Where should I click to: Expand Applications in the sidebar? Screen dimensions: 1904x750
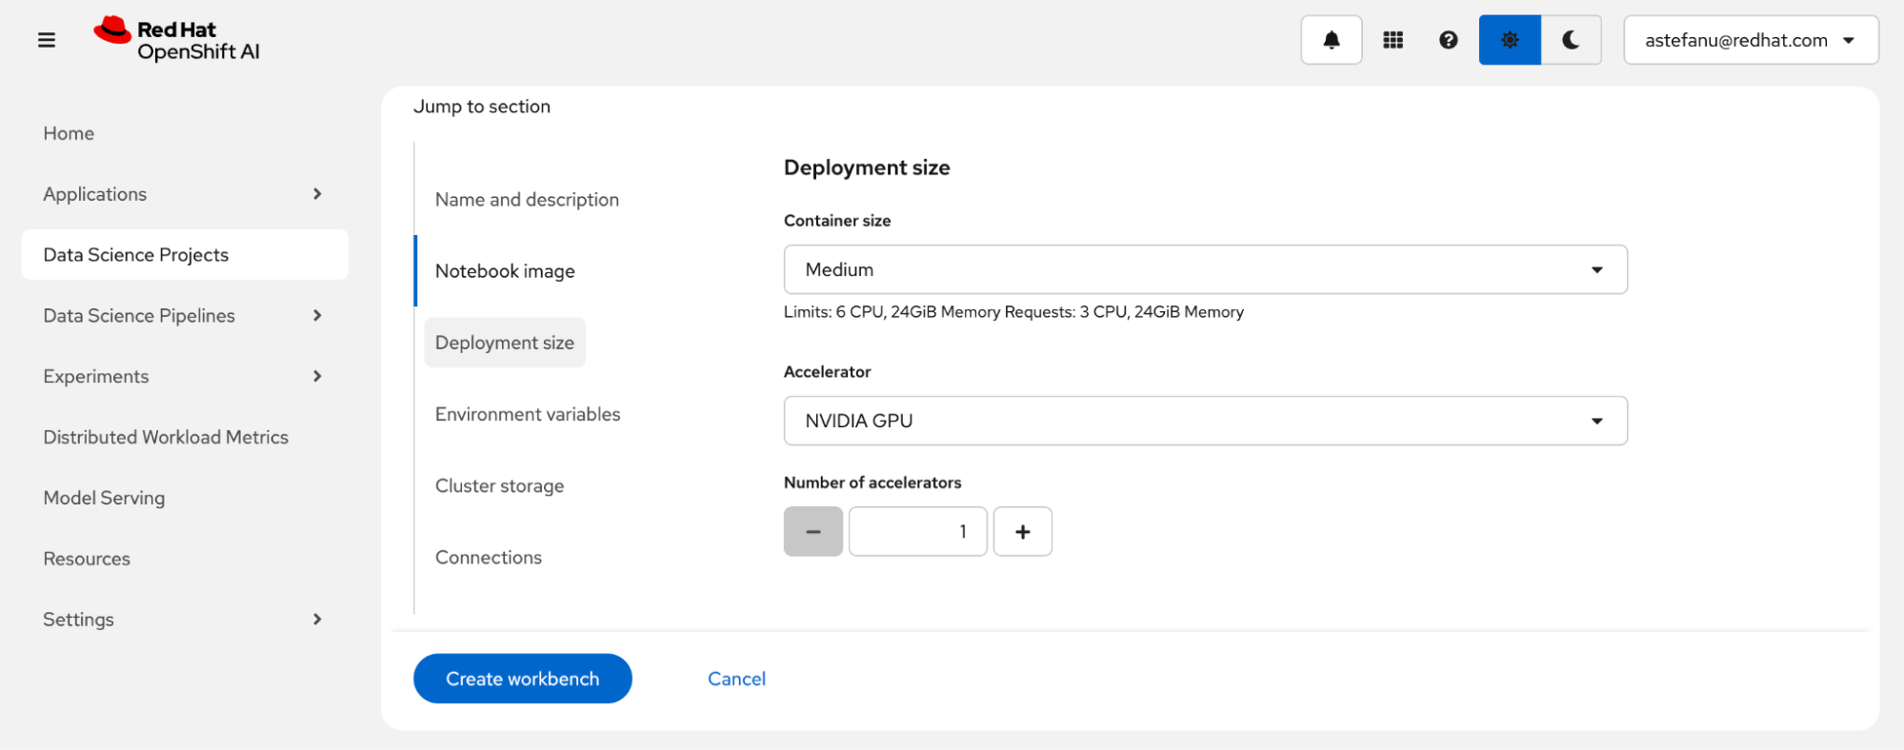pos(184,194)
